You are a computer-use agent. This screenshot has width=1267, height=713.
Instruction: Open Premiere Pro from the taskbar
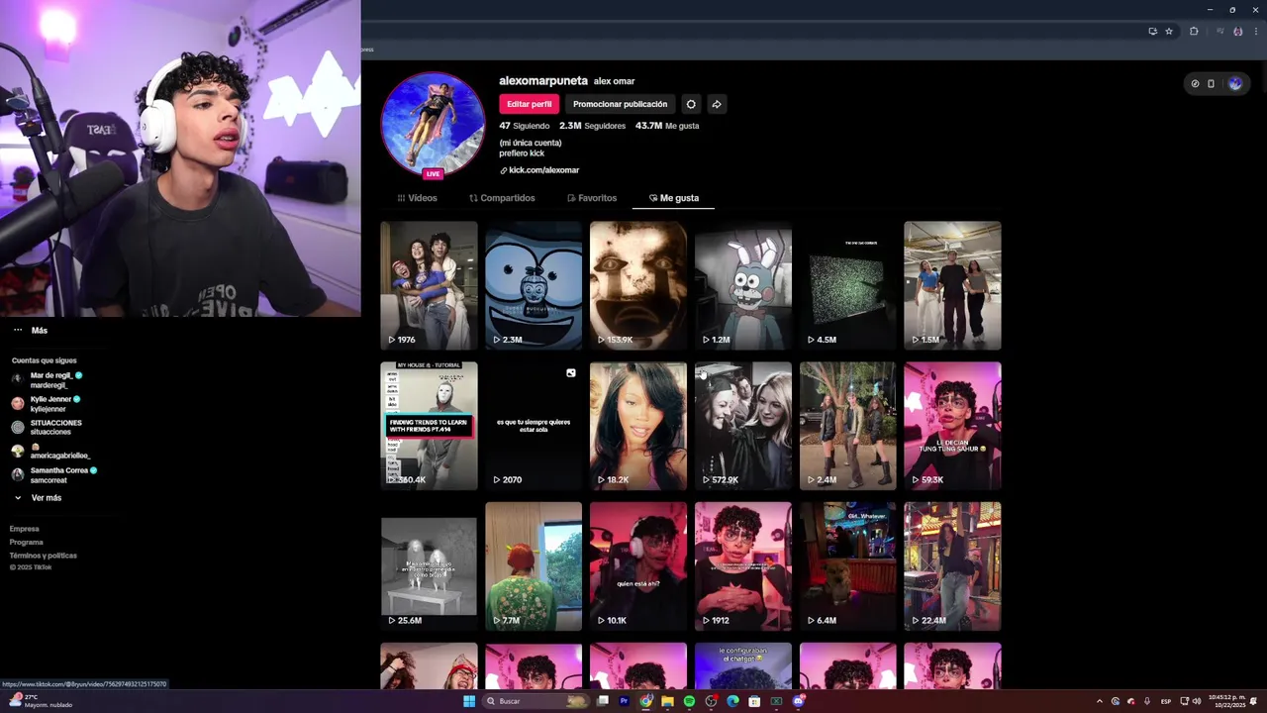[624, 701]
